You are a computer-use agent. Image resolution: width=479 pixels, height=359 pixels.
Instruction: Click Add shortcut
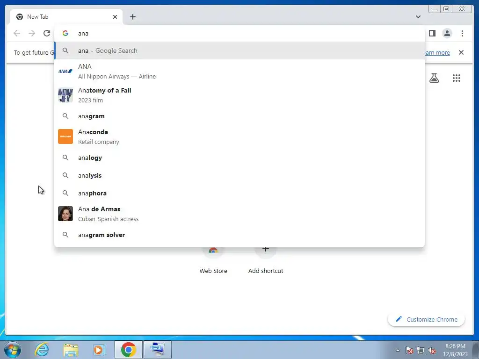266,261
